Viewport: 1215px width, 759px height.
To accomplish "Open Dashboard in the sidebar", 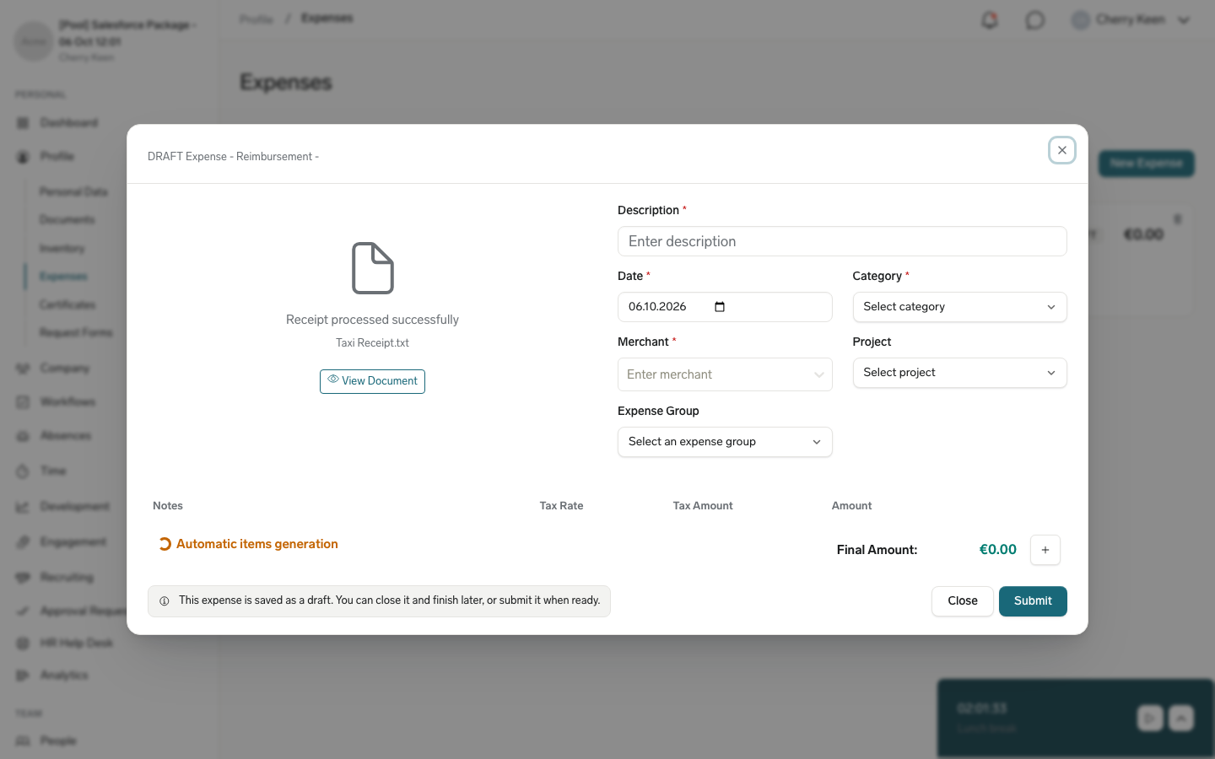I will coord(68,123).
